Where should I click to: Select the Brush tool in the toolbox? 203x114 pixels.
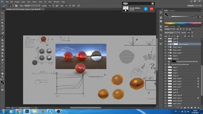[2, 36]
